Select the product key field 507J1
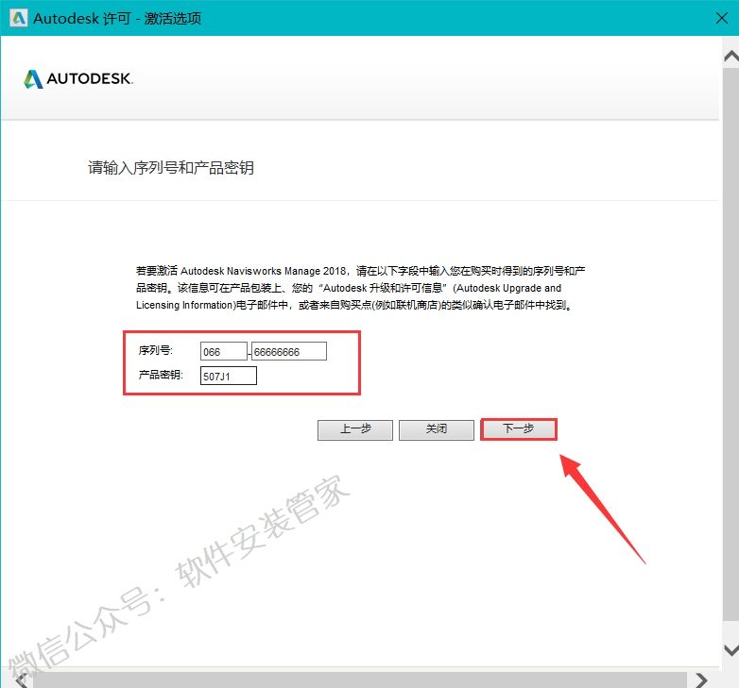 point(229,377)
